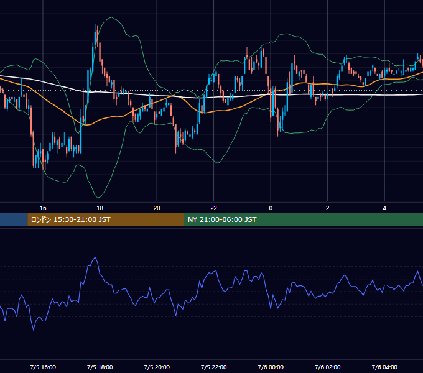The image size is (423, 373).
Task: Click the 7/5 22:00 date label
Action: coord(213,367)
